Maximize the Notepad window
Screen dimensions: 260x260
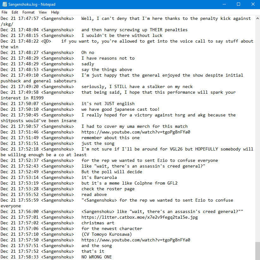tap(239, 4)
